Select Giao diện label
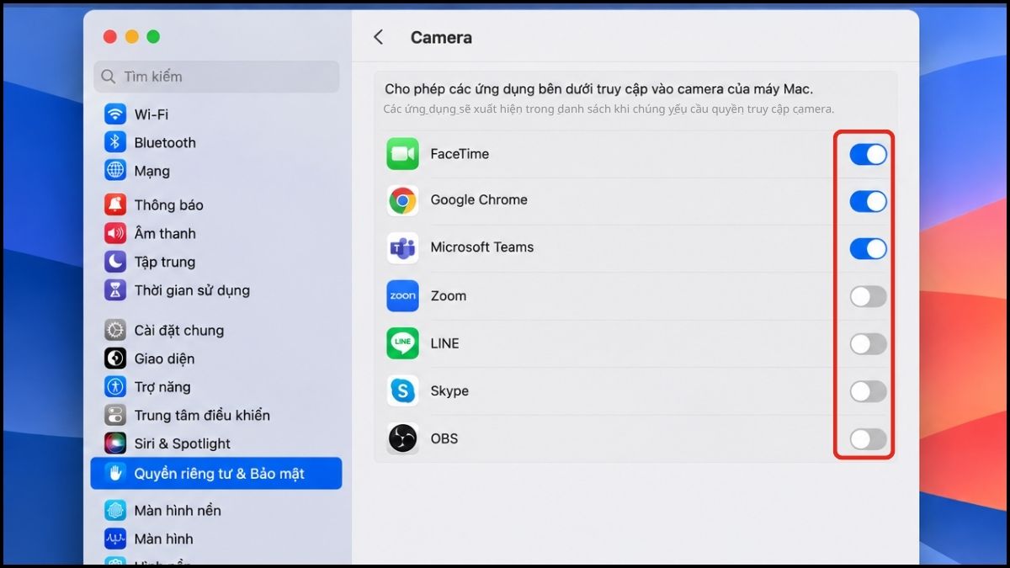This screenshot has width=1010, height=568. click(164, 358)
